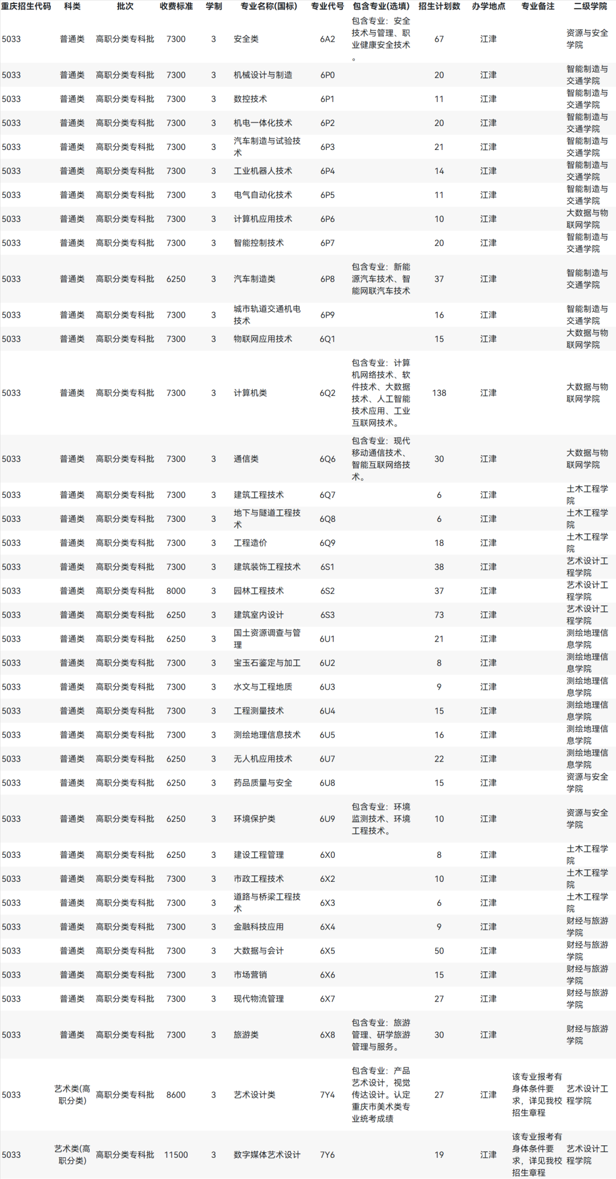Select the 工程测量技术 major cell
The image size is (616, 1179).
pyautogui.click(x=259, y=711)
